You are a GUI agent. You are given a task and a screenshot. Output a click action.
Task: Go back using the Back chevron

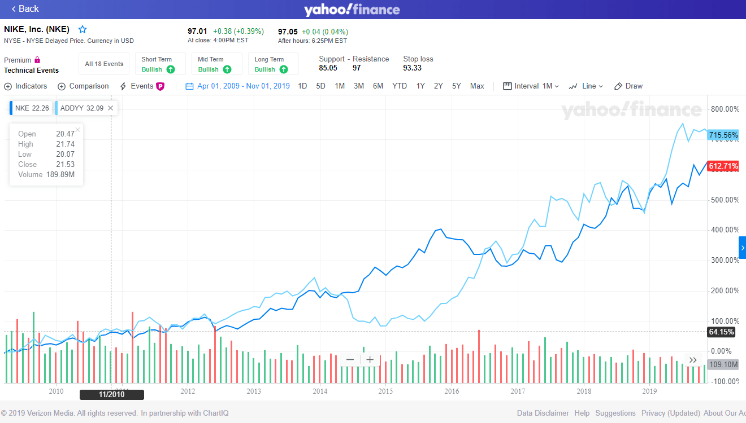25,8
